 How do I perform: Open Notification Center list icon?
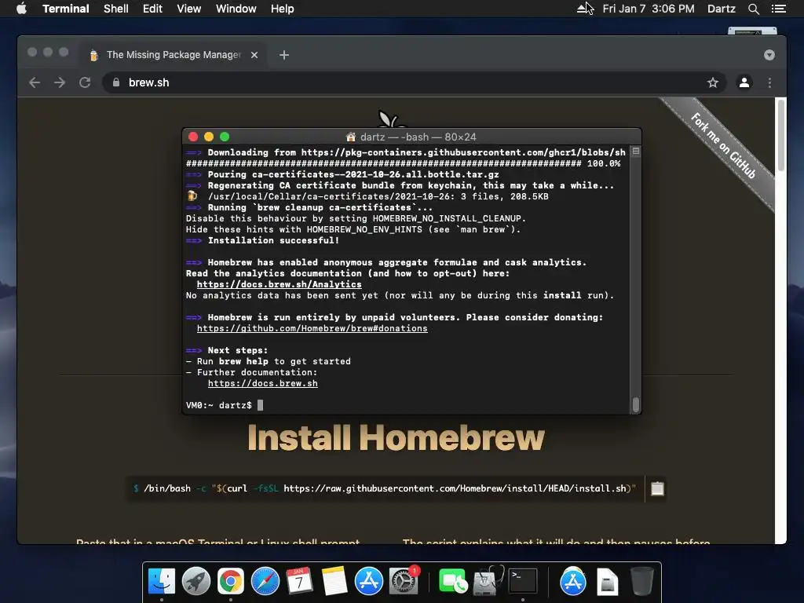tap(778, 9)
